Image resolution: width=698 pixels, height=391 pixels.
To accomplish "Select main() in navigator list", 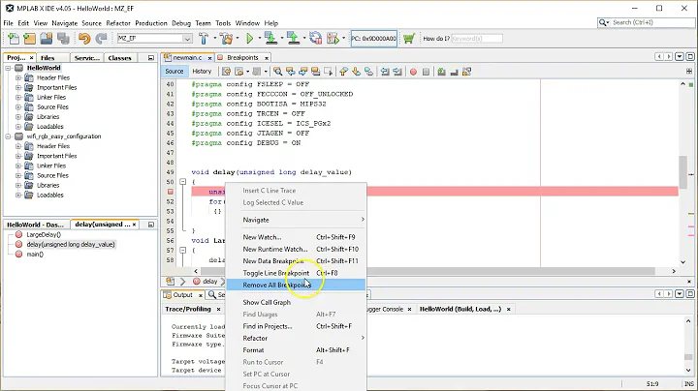I will pyautogui.click(x=35, y=255).
